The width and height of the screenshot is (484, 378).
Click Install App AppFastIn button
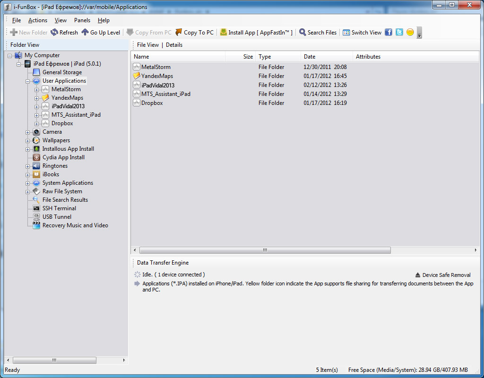(256, 33)
